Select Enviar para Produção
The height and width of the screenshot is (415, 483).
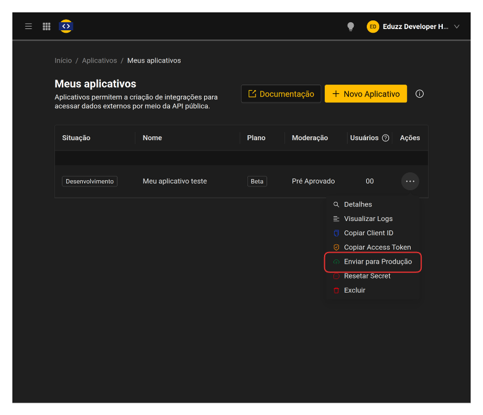373,262
